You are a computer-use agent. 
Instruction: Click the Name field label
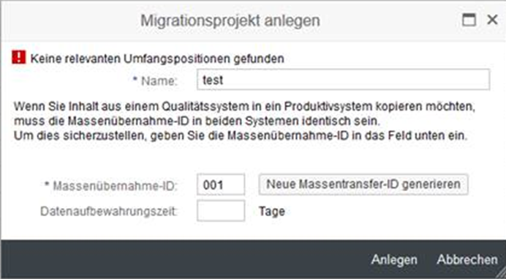pyautogui.click(x=159, y=81)
